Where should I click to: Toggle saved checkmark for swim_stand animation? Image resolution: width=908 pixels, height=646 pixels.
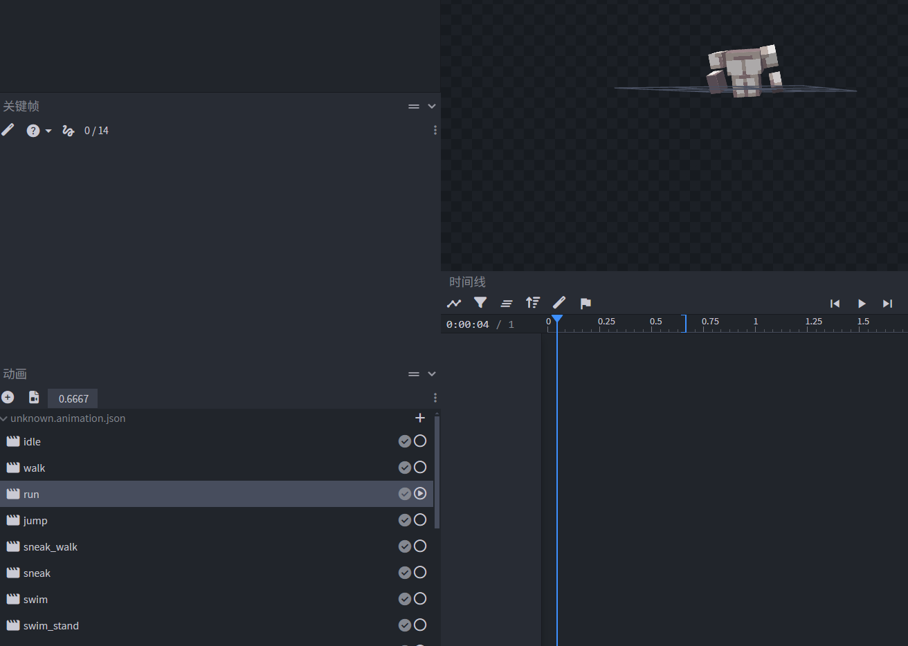[x=405, y=625]
